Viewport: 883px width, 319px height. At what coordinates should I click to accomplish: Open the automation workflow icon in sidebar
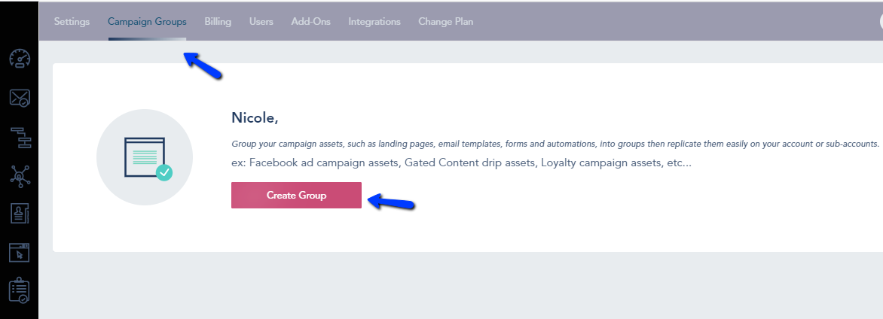pyautogui.click(x=20, y=137)
